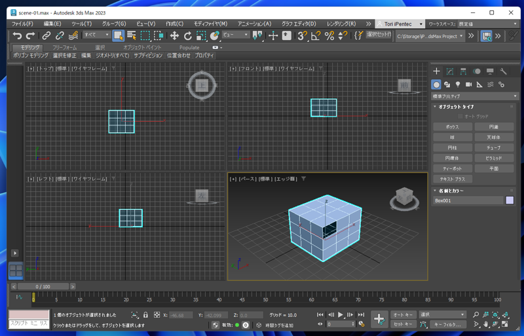
Task: Choose Rectangular Selection Region icon
Action: [x=145, y=35]
